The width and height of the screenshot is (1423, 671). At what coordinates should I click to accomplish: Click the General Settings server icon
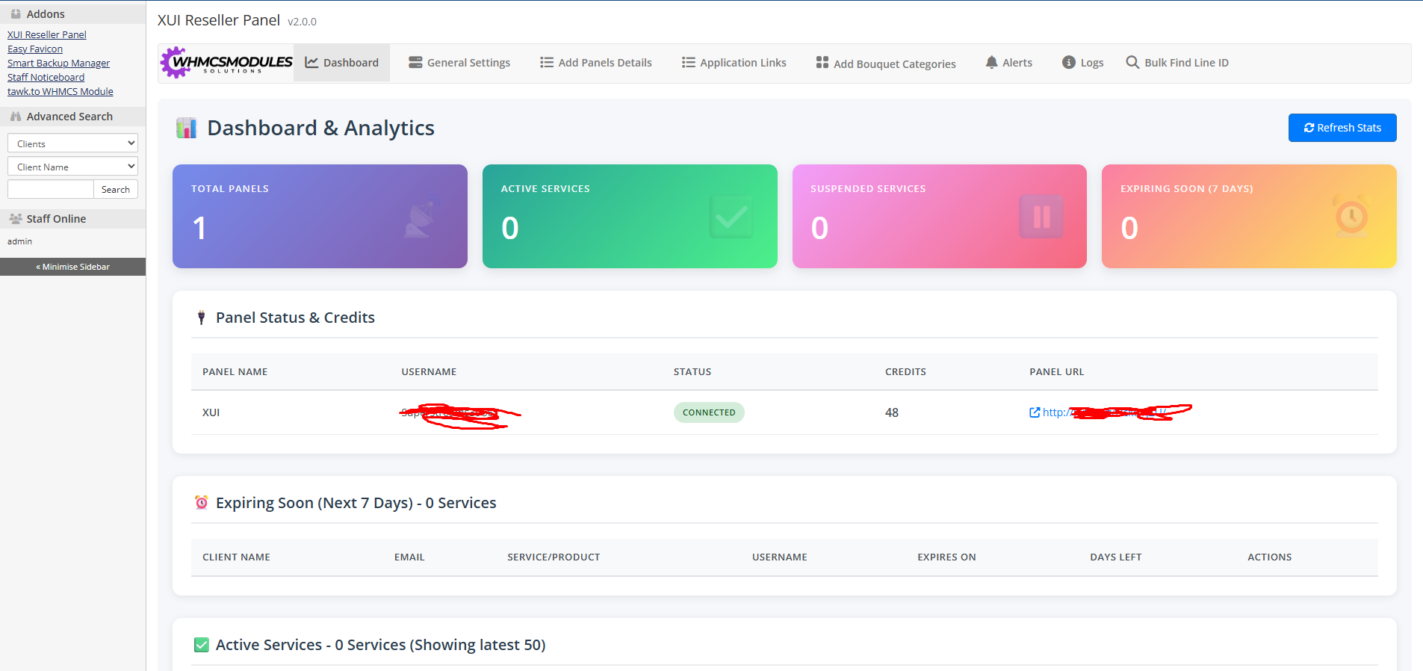(x=415, y=63)
